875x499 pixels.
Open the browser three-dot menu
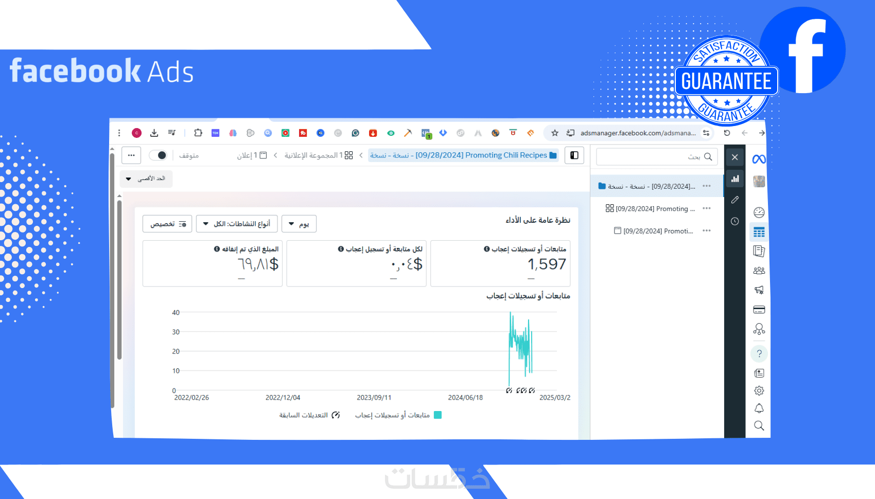[119, 133]
